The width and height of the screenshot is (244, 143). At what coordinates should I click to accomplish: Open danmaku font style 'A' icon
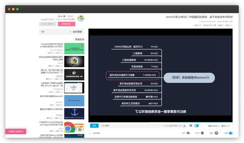(x=185, y=126)
